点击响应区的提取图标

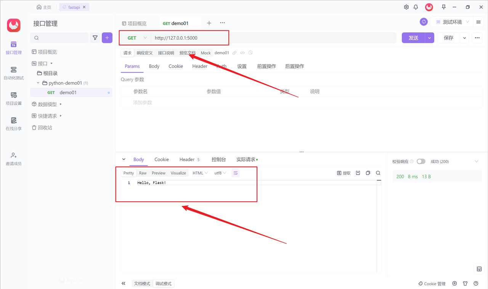click(344, 173)
